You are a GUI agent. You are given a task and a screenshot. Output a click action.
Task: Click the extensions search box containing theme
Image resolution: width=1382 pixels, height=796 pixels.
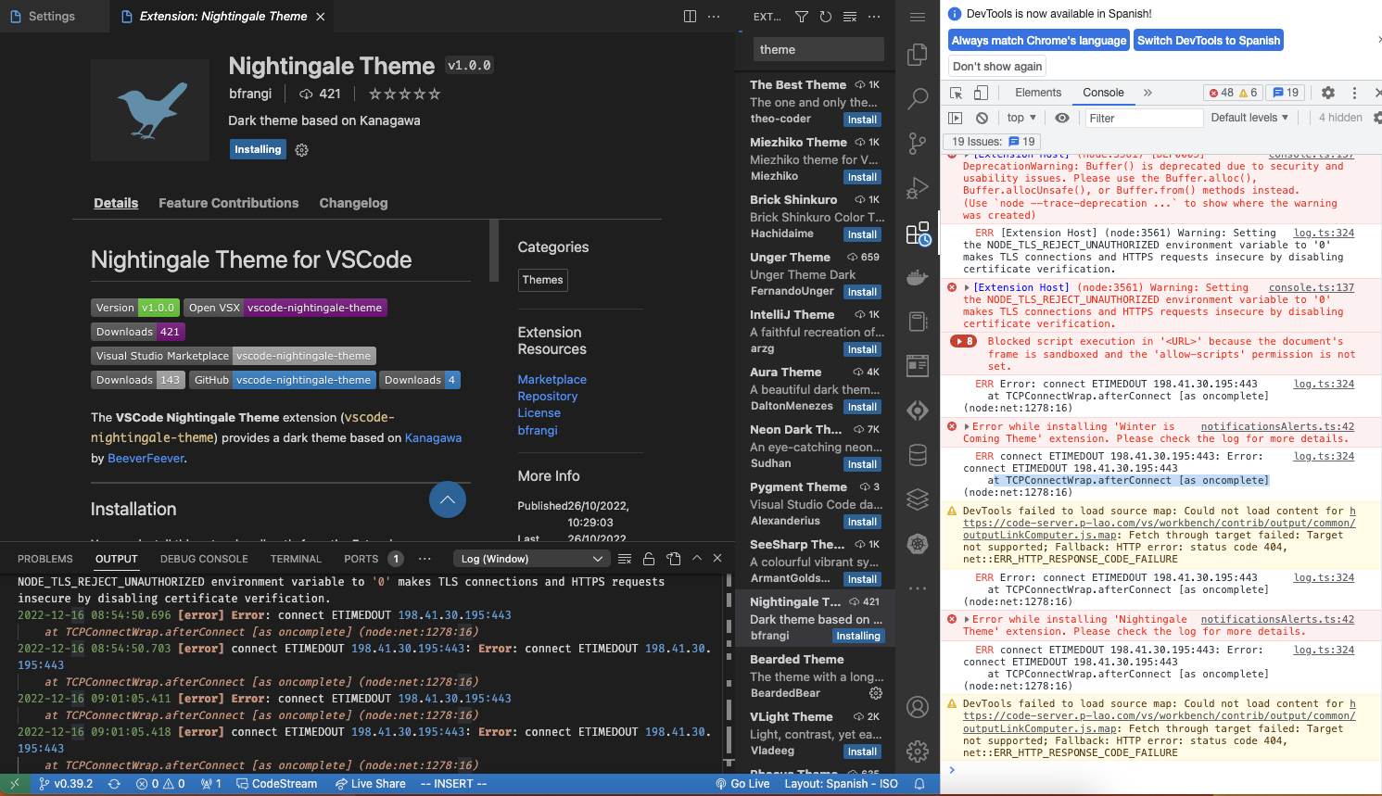click(818, 49)
